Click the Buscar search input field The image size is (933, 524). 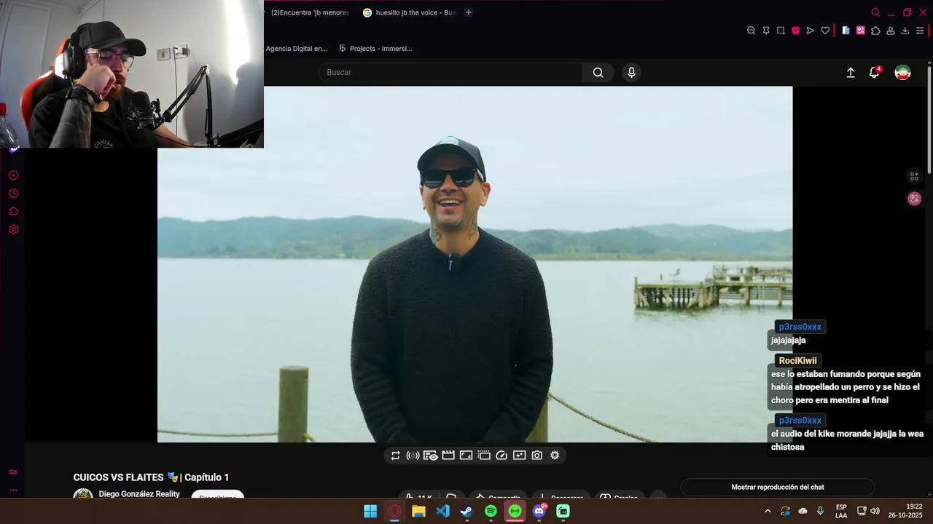coord(450,72)
